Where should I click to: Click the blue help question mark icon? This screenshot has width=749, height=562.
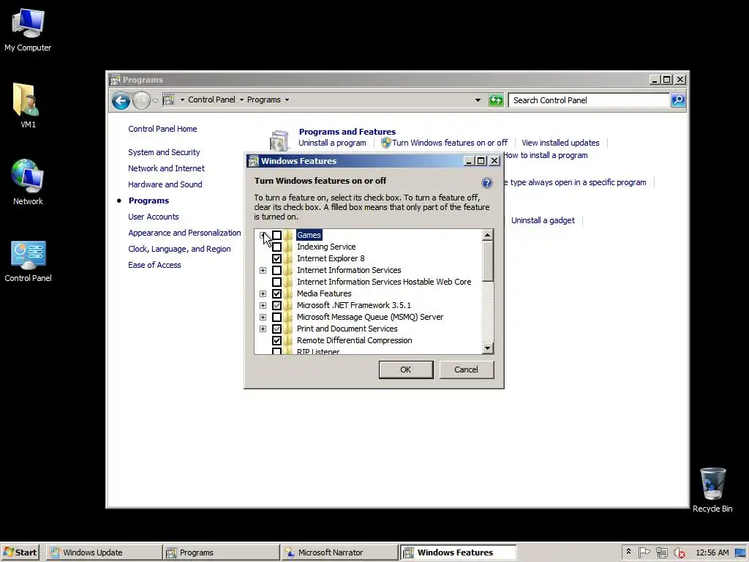pyautogui.click(x=486, y=182)
